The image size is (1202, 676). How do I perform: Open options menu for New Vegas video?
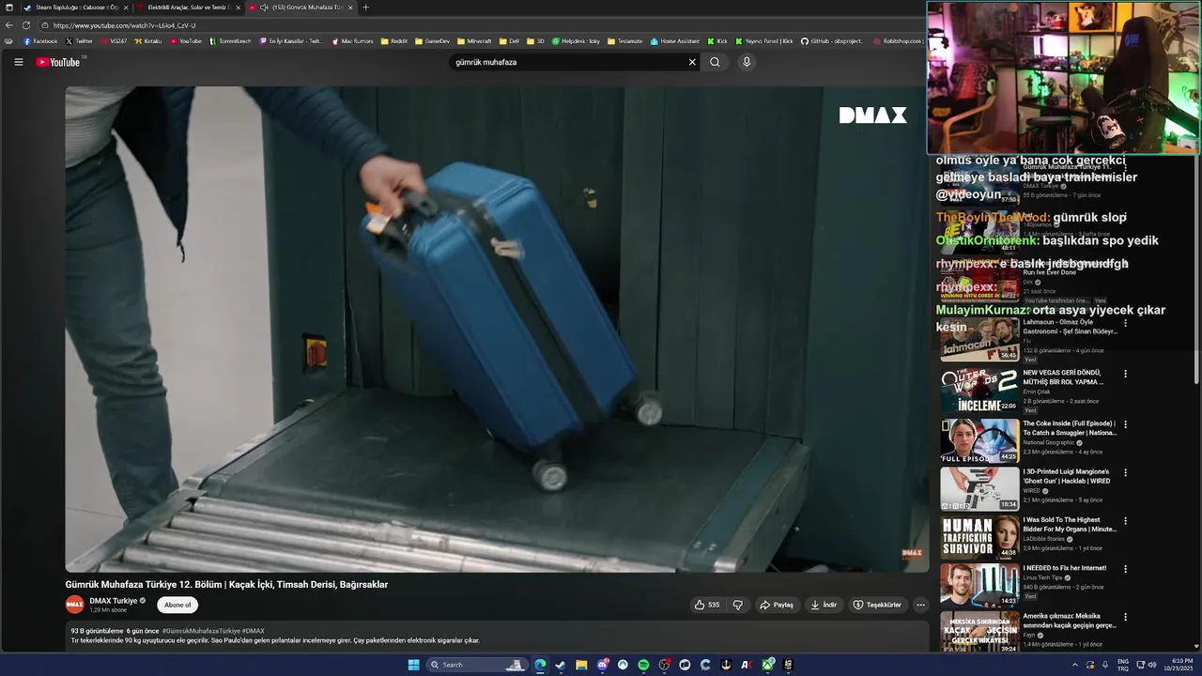pyautogui.click(x=1125, y=374)
